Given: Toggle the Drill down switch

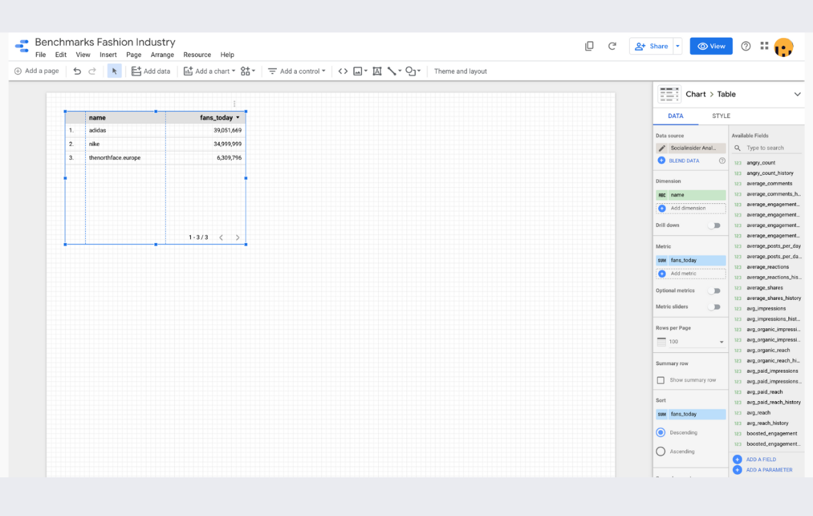Looking at the screenshot, I should coord(714,226).
